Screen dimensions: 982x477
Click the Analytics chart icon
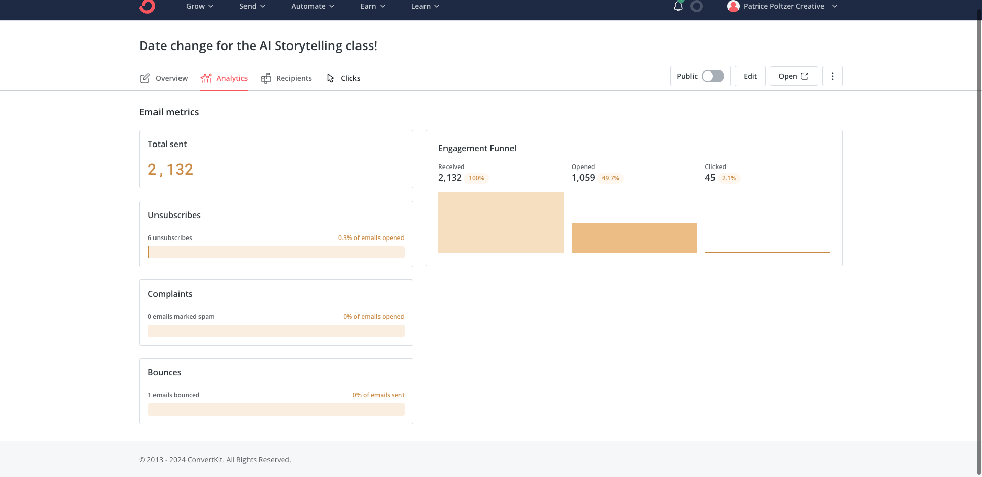[206, 78]
